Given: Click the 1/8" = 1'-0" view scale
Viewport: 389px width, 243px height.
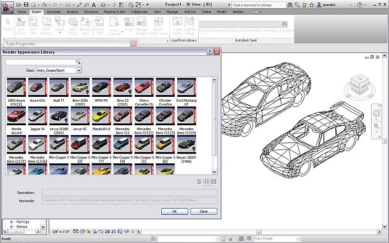Looking at the screenshot, I should point(61,232).
